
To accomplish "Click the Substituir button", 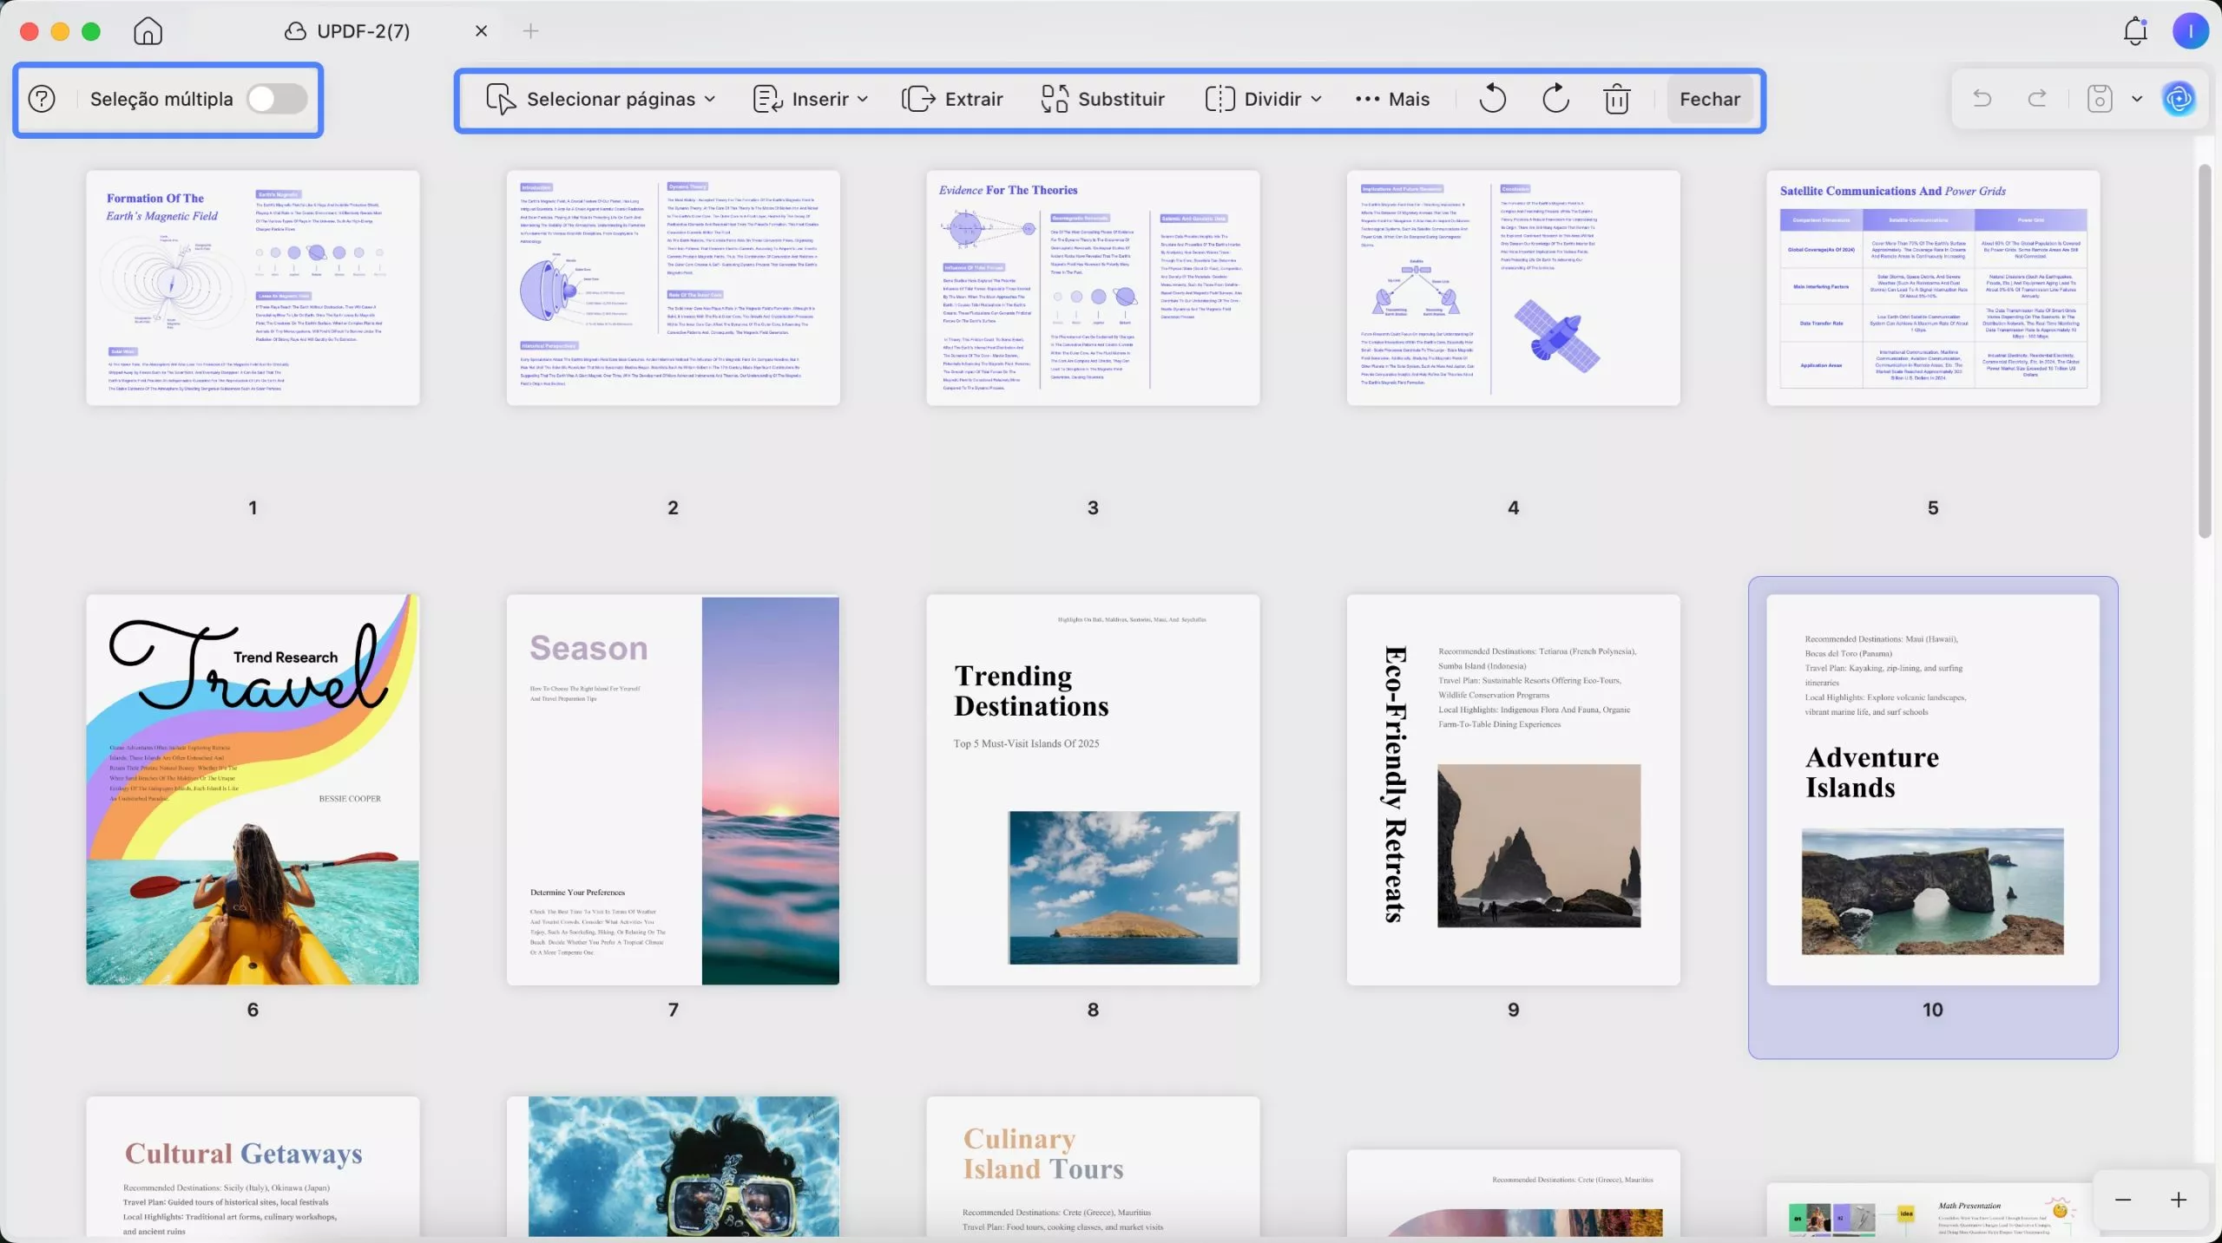I will 1102,99.
